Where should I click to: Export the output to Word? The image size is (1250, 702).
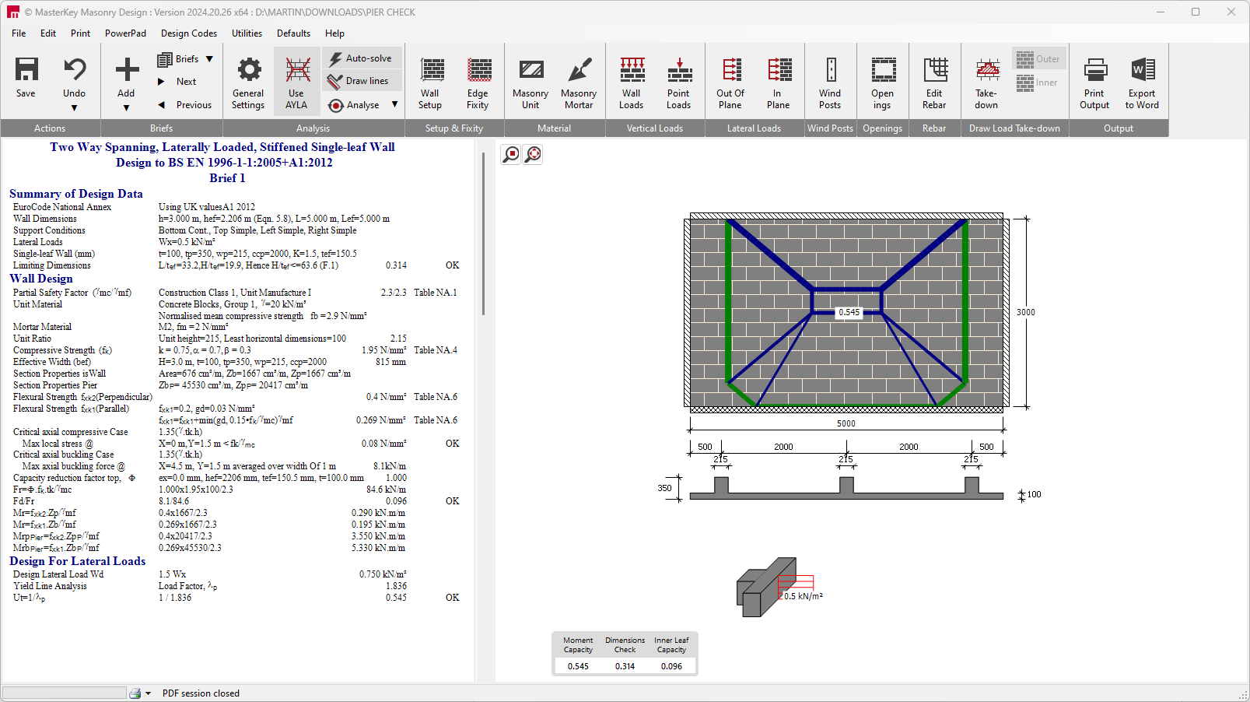[1142, 82]
